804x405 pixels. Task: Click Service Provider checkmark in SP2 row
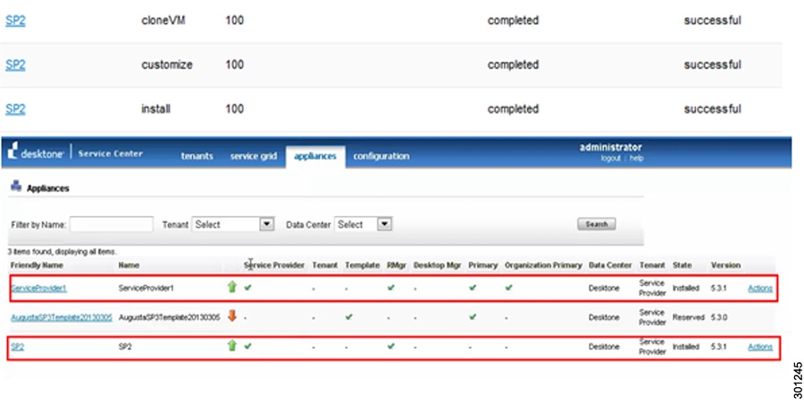click(x=247, y=346)
